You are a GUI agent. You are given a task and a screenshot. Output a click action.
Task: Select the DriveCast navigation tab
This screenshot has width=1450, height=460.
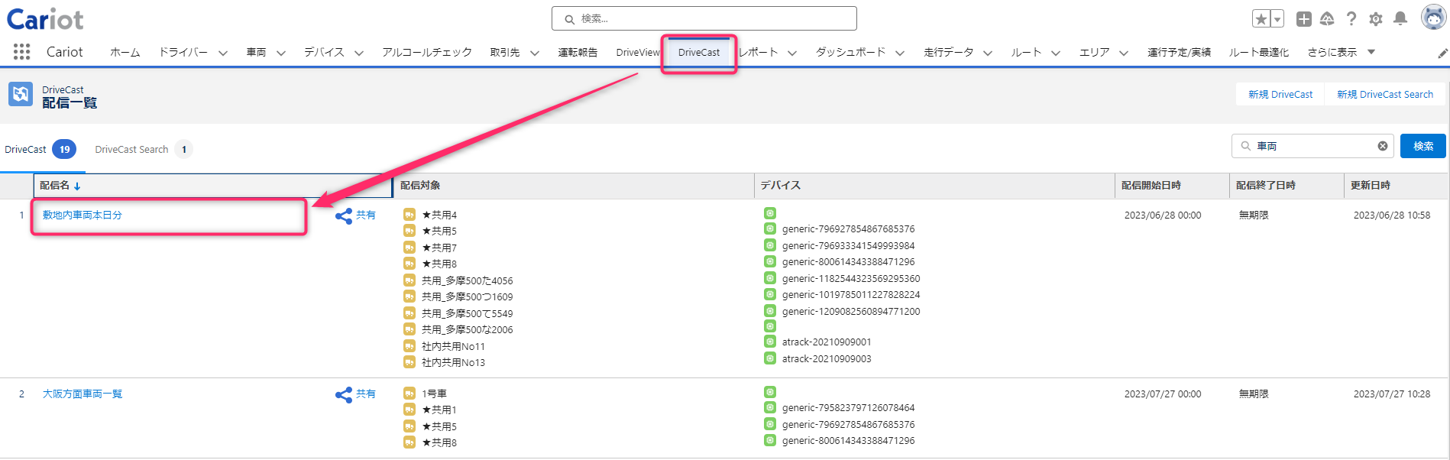(699, 52)
